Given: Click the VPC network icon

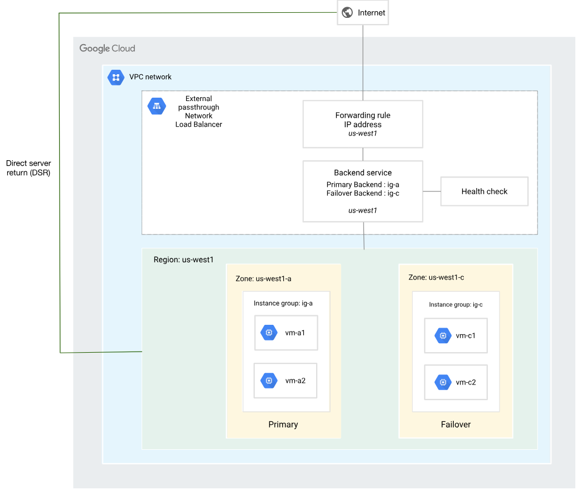Looking at the screenshot, I should tap(116, 77).
